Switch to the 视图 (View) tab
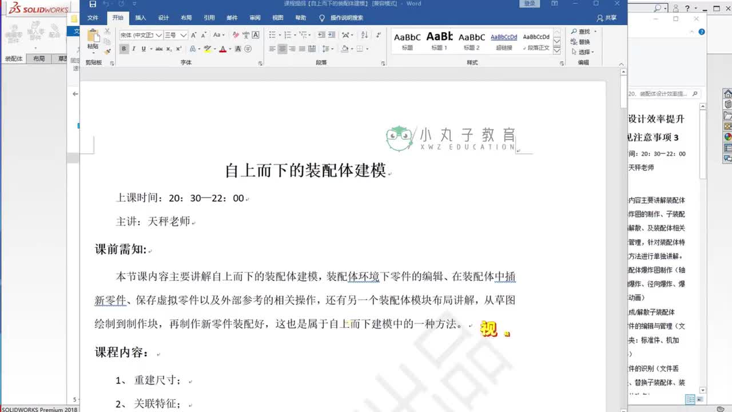The width and height of the screenshot is (732, 412). pyautogui.click(x=278, y=18)
